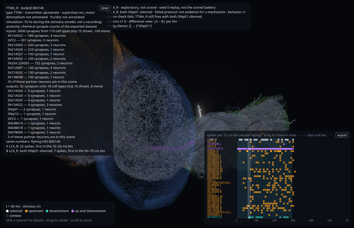Click the 'DNp10 — 1 synapses' output row
This screenshot has height=228, width=354.
coord(32,114)
